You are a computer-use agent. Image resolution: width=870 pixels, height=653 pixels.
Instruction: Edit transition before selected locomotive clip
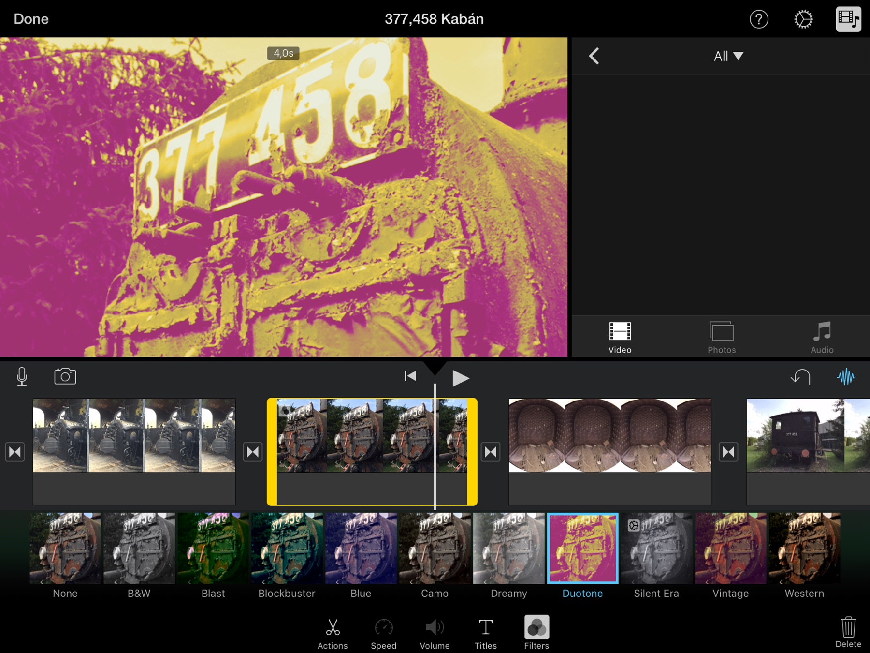253,452
